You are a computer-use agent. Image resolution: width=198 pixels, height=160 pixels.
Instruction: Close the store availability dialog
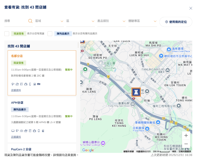[191, 8]
